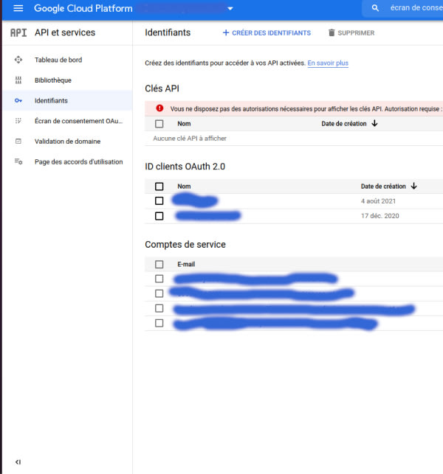Click the Comptes de service heading

(185, 244)
